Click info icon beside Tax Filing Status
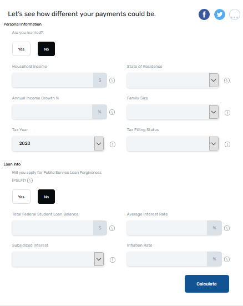This screenshot has width=243, height=306. pos(227,144)
